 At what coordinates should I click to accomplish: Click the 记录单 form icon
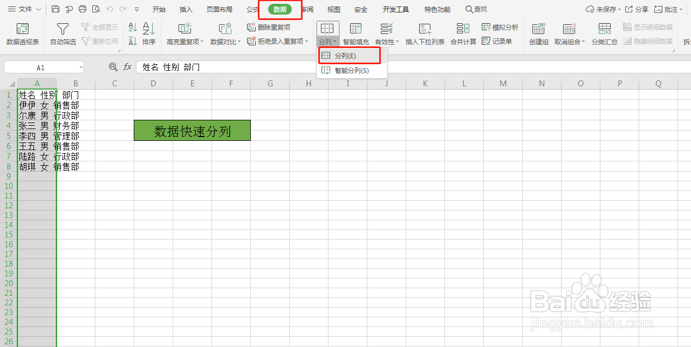(x=497, y=41)
